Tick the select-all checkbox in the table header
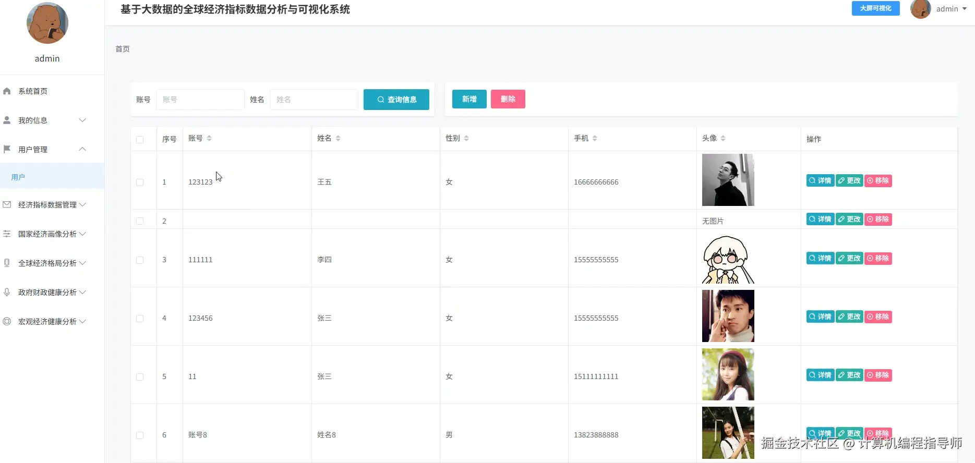Screen dimensions: 975x463 (x=140, y=140)
